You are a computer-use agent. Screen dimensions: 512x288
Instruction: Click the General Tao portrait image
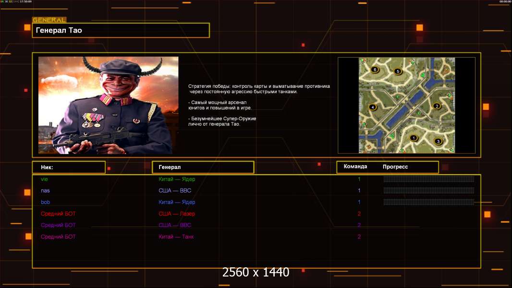click(109, 105)
